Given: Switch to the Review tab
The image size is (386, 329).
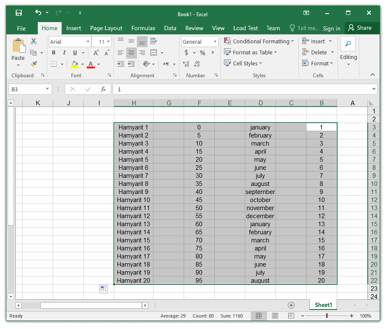Looking at the screenshot, I should (x=194, y=28).
